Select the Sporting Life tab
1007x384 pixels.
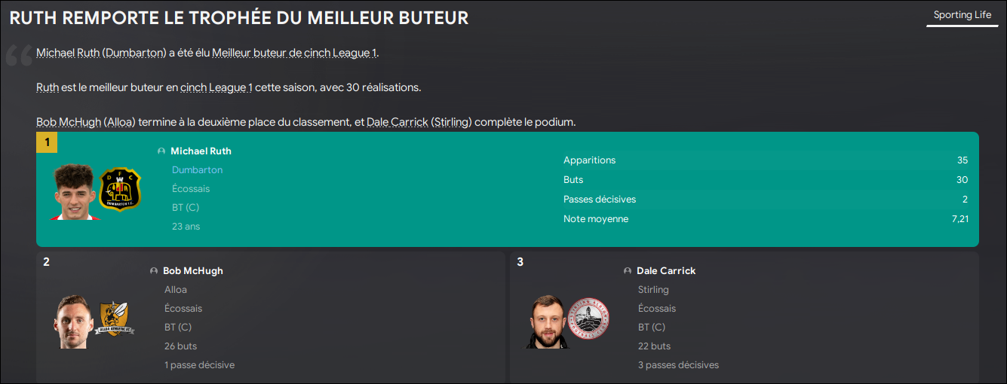point(962,15)
